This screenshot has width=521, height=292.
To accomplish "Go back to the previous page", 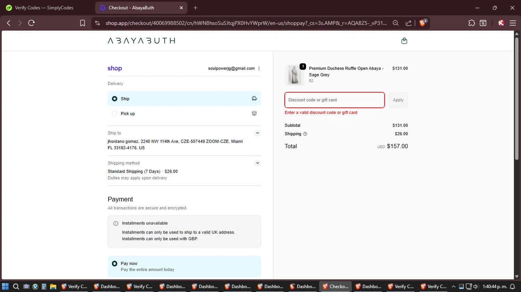I will point(9,23).
